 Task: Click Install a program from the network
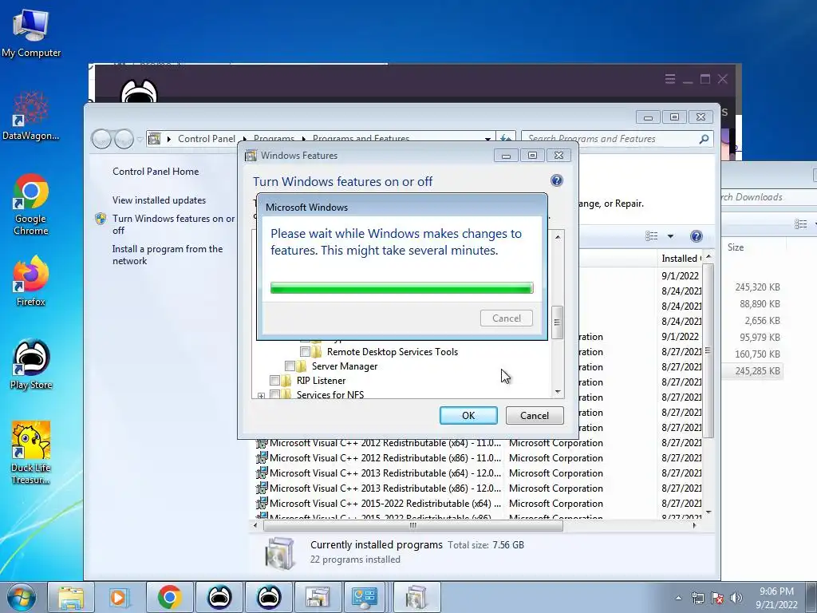168,255
